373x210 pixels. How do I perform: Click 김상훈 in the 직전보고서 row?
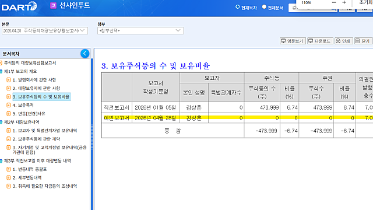(x=194, y=107)
